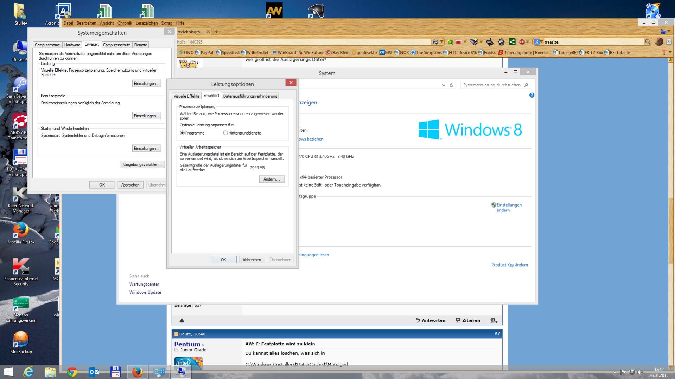Click the downloads arrow toolbar icon in Firefox

click(x=490, y=42)
